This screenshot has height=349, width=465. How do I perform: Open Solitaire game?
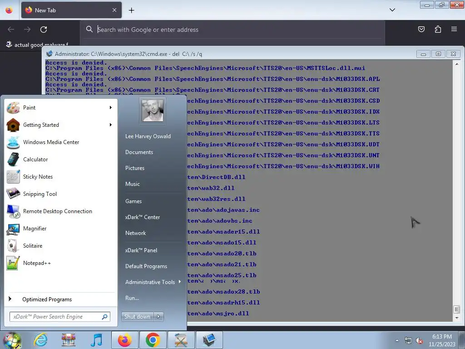pos(61,245)
